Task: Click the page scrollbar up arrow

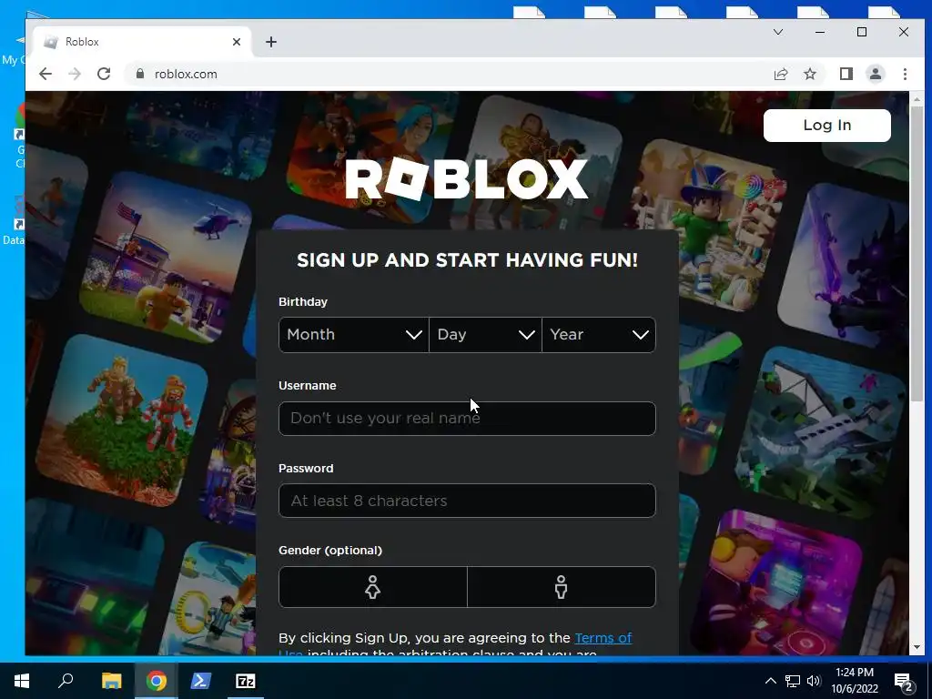Action: pyautogui.click(x=917, y=99)
